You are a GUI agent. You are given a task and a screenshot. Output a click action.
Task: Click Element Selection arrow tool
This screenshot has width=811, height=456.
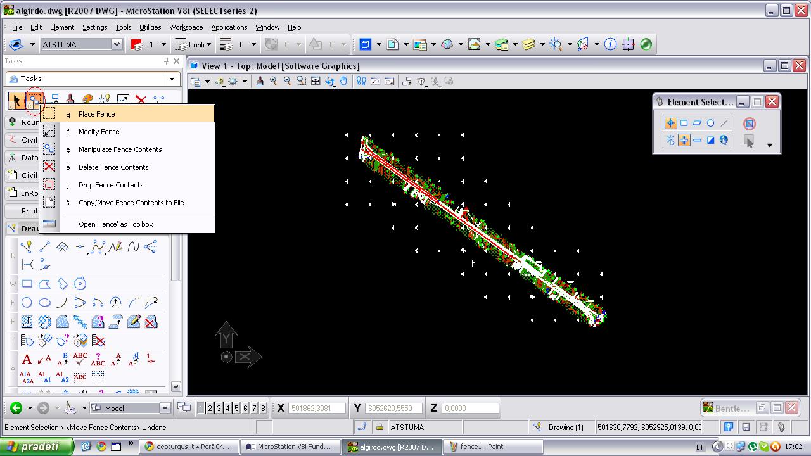point(16,100)
